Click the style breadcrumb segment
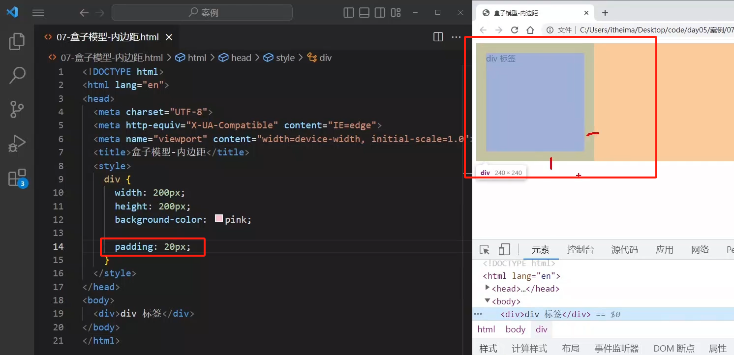734x355 pixels. (279, 58)
